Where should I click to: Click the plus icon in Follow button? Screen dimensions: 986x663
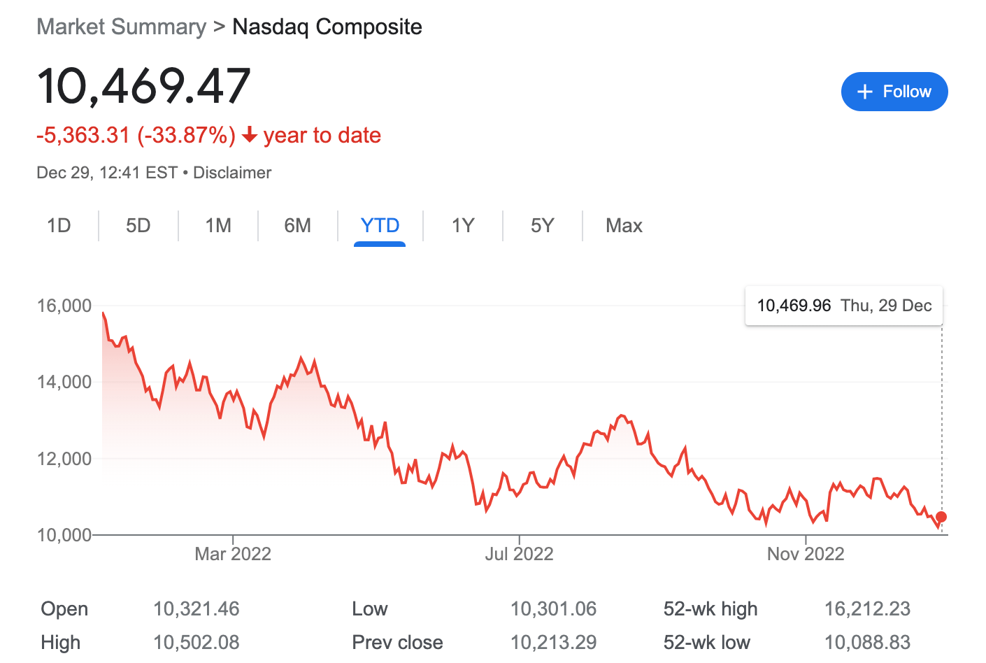point(865,92)
